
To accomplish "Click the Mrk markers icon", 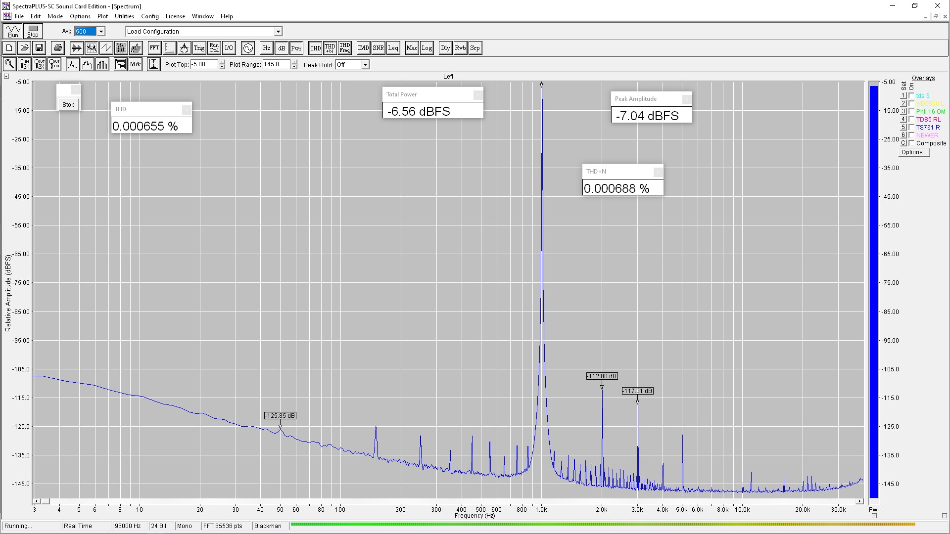I will click(x=135, y=64).
